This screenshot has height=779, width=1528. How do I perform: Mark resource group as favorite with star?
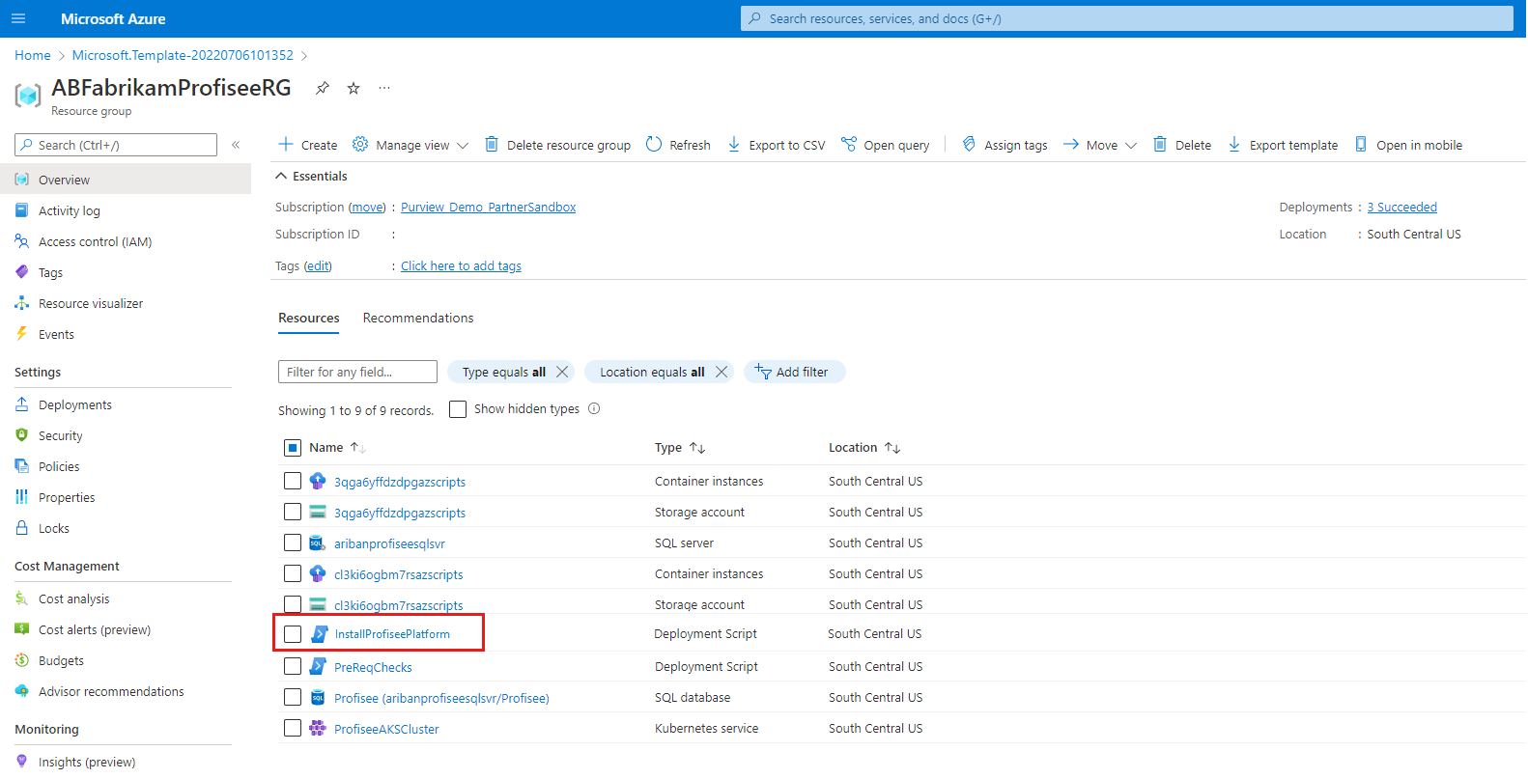[354, 88]
